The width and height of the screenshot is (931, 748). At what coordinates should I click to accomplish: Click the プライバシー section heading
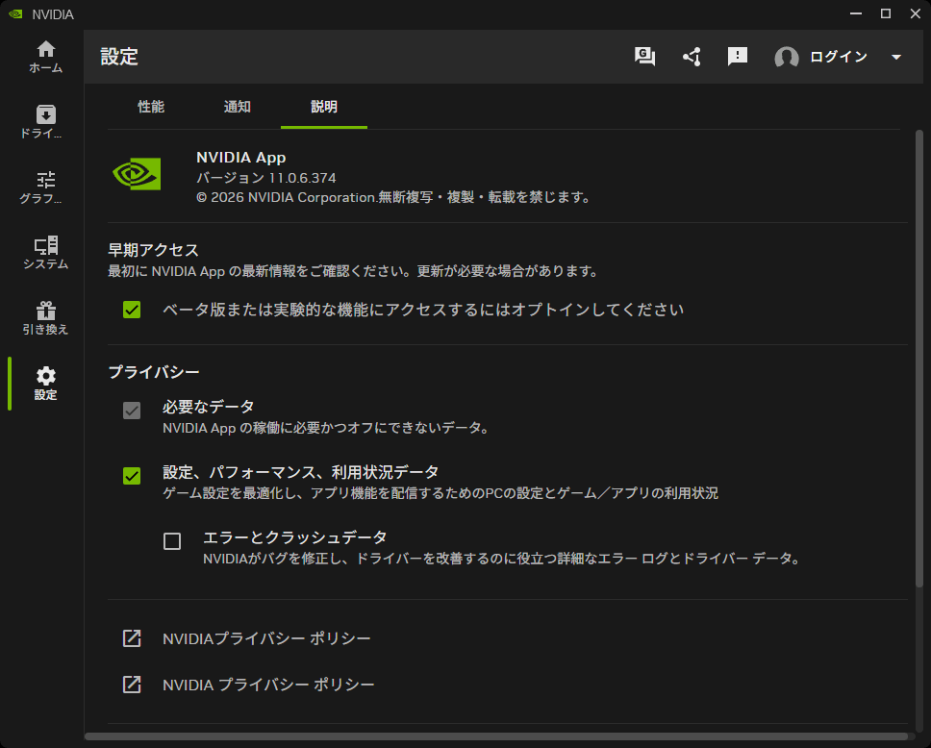154,372
